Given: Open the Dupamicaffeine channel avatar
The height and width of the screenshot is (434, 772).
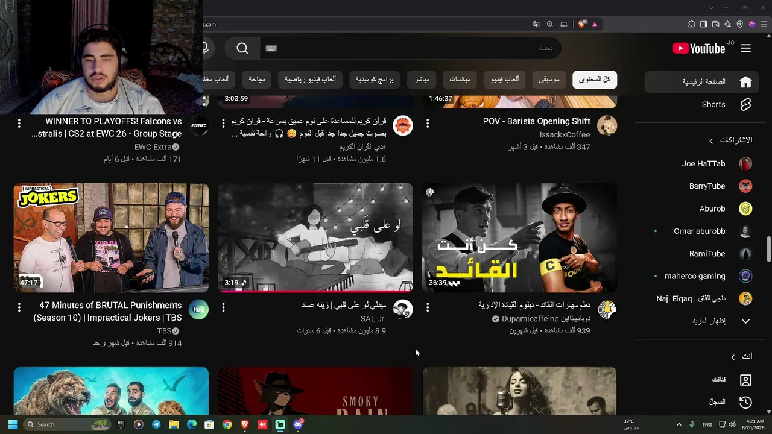Looking at the screenshot, I should (x=607, y=309).
